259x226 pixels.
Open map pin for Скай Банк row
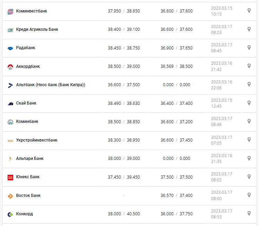pos(249,103)
